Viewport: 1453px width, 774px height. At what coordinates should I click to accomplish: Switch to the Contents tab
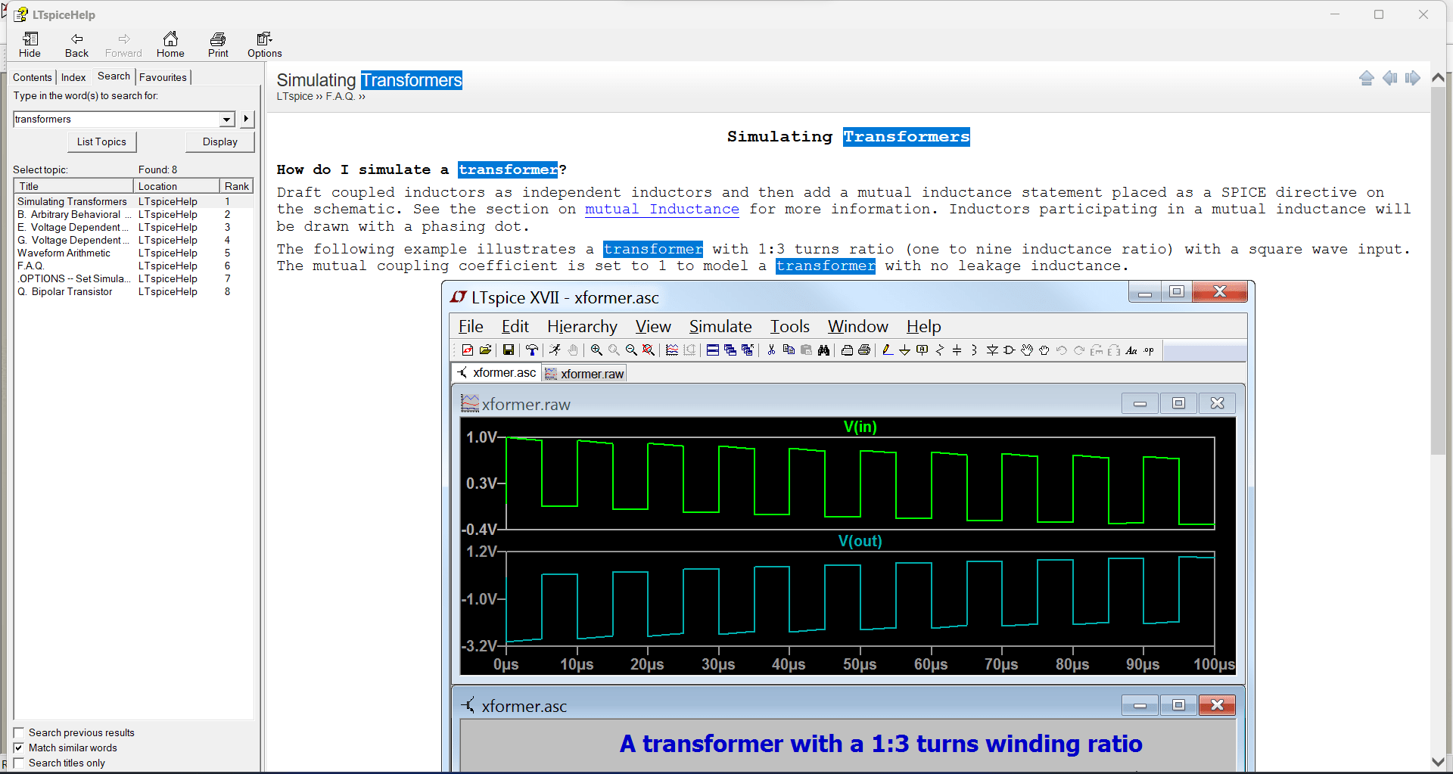tap(33, 77)
